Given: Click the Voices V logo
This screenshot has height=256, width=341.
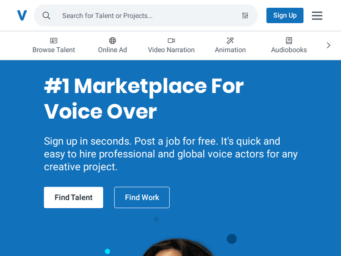Looking at the screenshot, I should 22,15.
